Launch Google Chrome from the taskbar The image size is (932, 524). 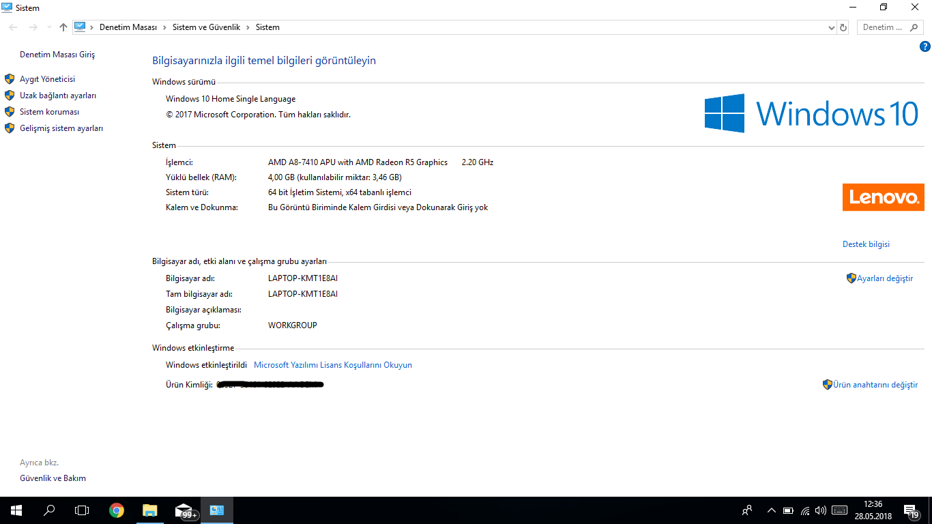pos(117,510)
